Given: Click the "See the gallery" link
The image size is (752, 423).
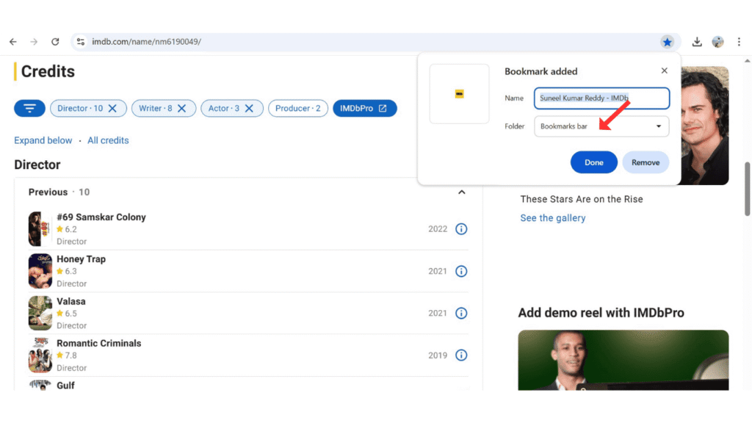Looking at the screenshot, I should coord(552,217).
